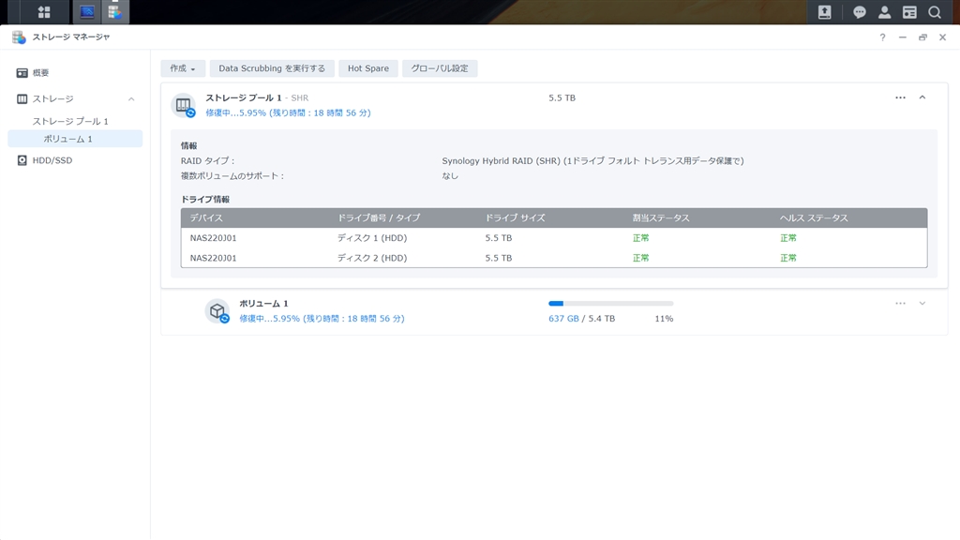The image size is (960, 540).
Task: Click the Volume 1 cube icon
Action: click(217, 311)
